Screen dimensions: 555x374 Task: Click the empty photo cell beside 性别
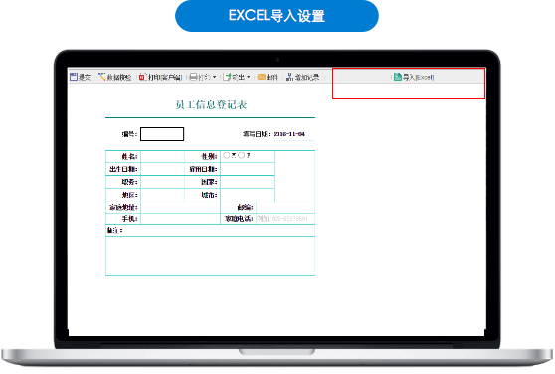pos(294,176)
